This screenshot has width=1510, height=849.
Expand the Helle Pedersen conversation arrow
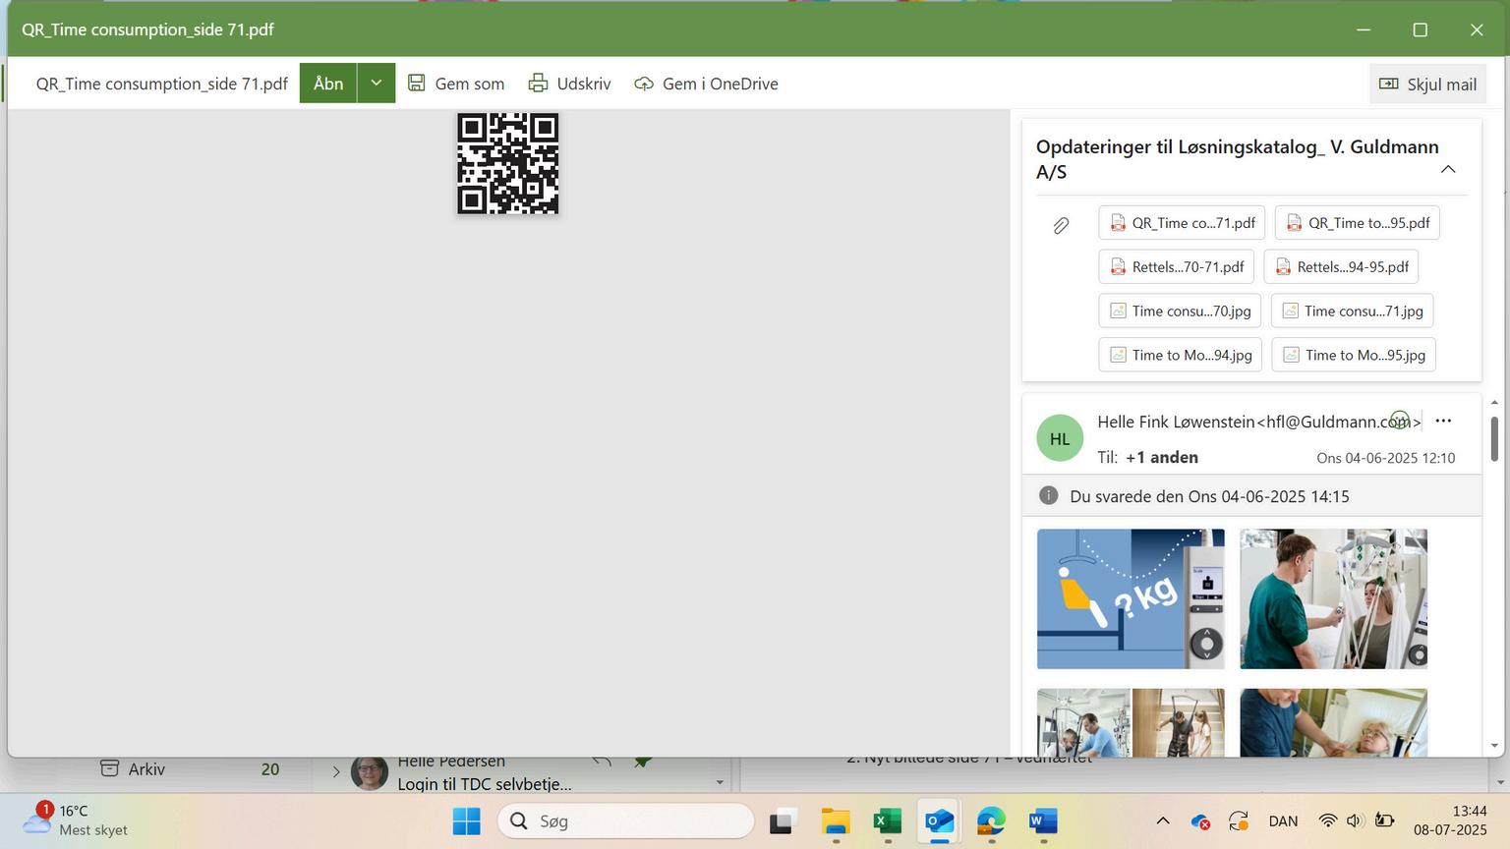(336, 771)
